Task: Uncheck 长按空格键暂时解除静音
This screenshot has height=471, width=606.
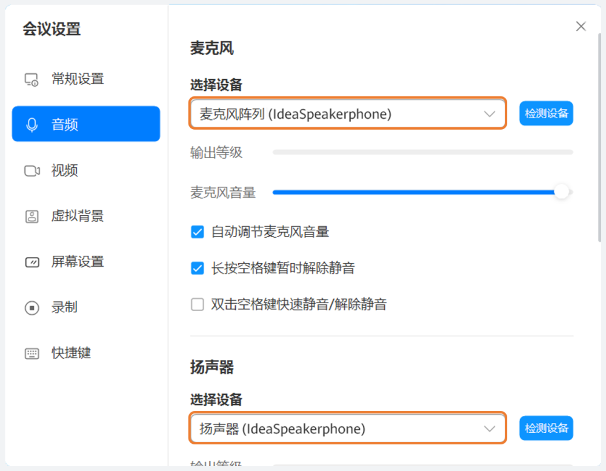Action: [x=197, y=268]
